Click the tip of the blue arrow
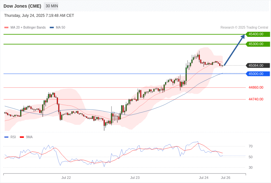 click(244, 35)
